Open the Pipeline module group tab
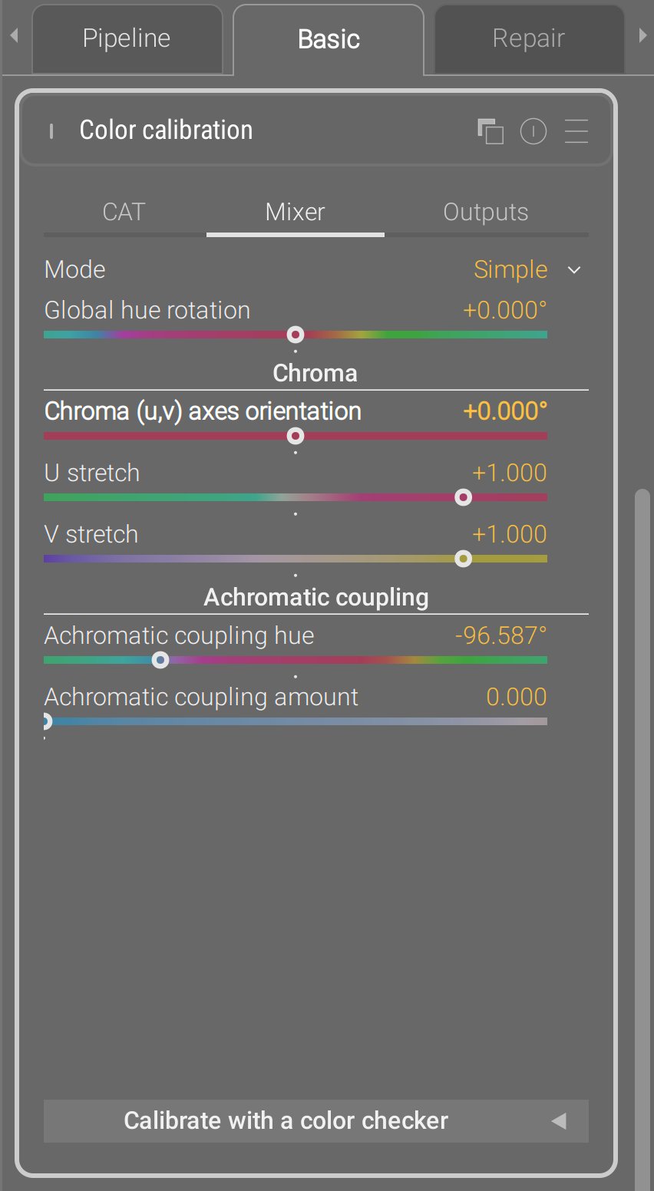The width and height of the screenshot is (654, 1191). 127,39
